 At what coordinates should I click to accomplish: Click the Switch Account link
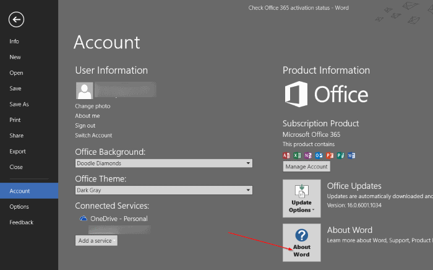pyautogui.click(x=93, y=136)
